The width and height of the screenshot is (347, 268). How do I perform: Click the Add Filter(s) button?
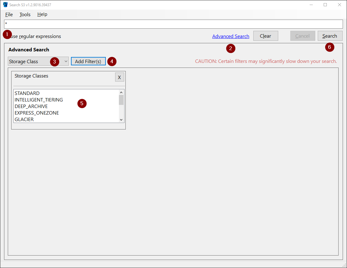click(x=88, y=61)
